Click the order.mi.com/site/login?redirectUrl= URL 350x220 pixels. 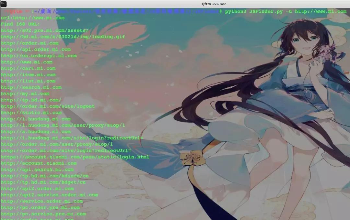[66, 150]
